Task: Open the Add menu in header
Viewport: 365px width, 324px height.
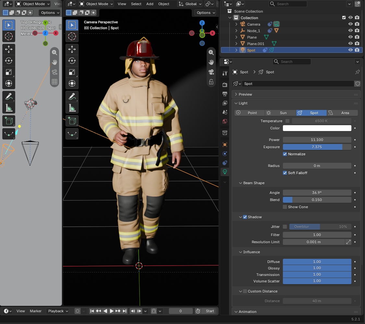Action: [x=150, y=4]
